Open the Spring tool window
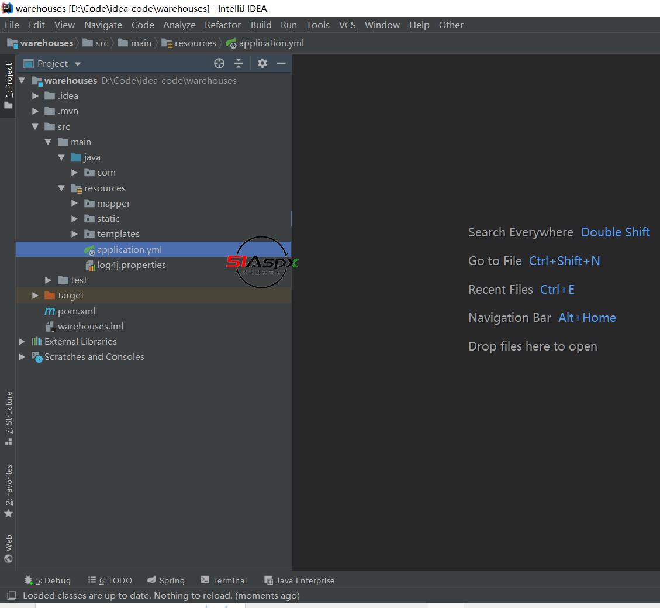 (166, 580)
